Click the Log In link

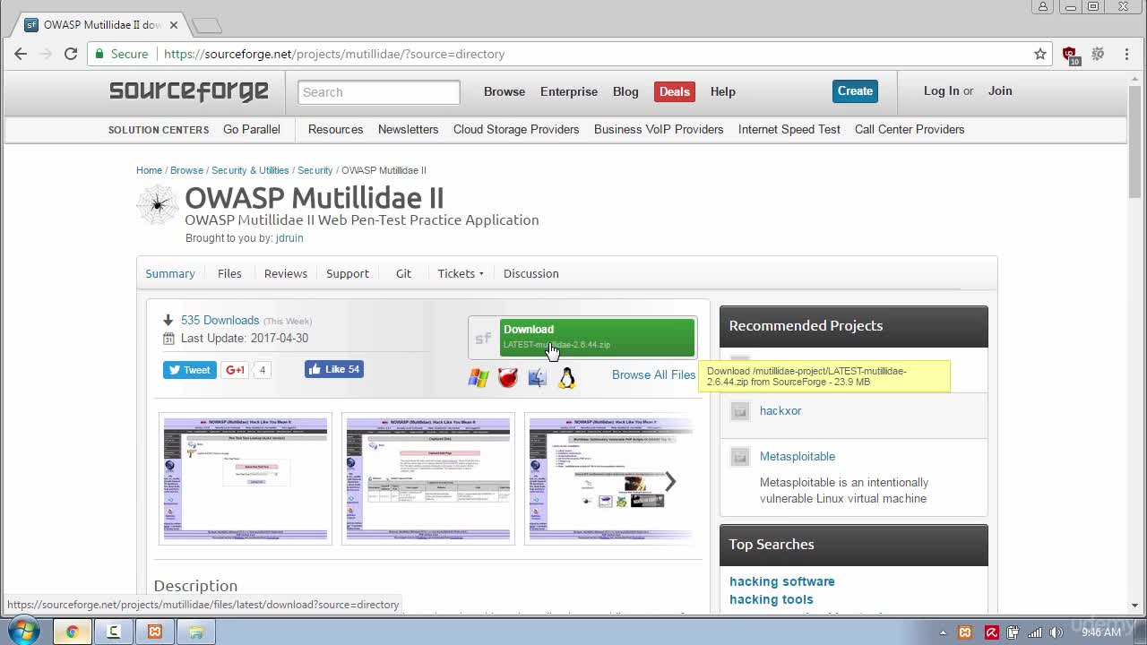coord(942,90)
